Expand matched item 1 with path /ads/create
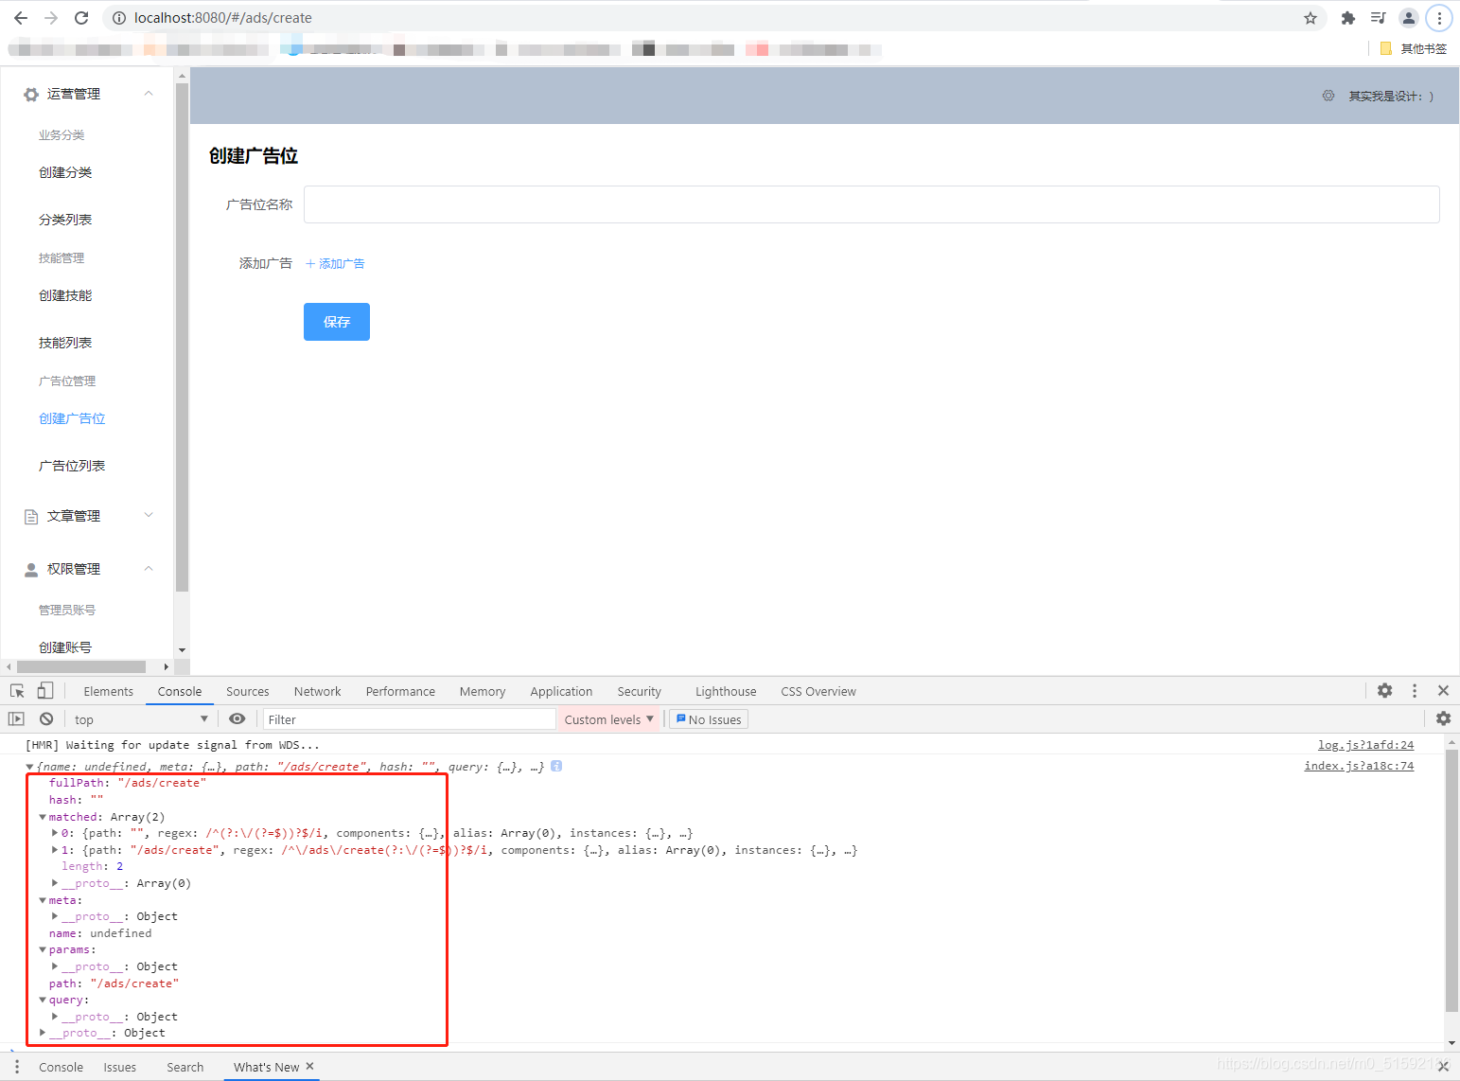 [x=55, y=850]
